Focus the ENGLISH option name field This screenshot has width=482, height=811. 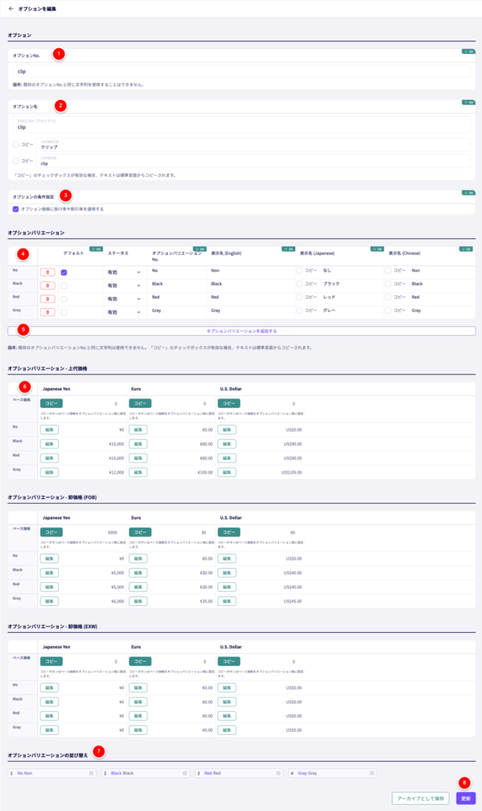point(241,124)
